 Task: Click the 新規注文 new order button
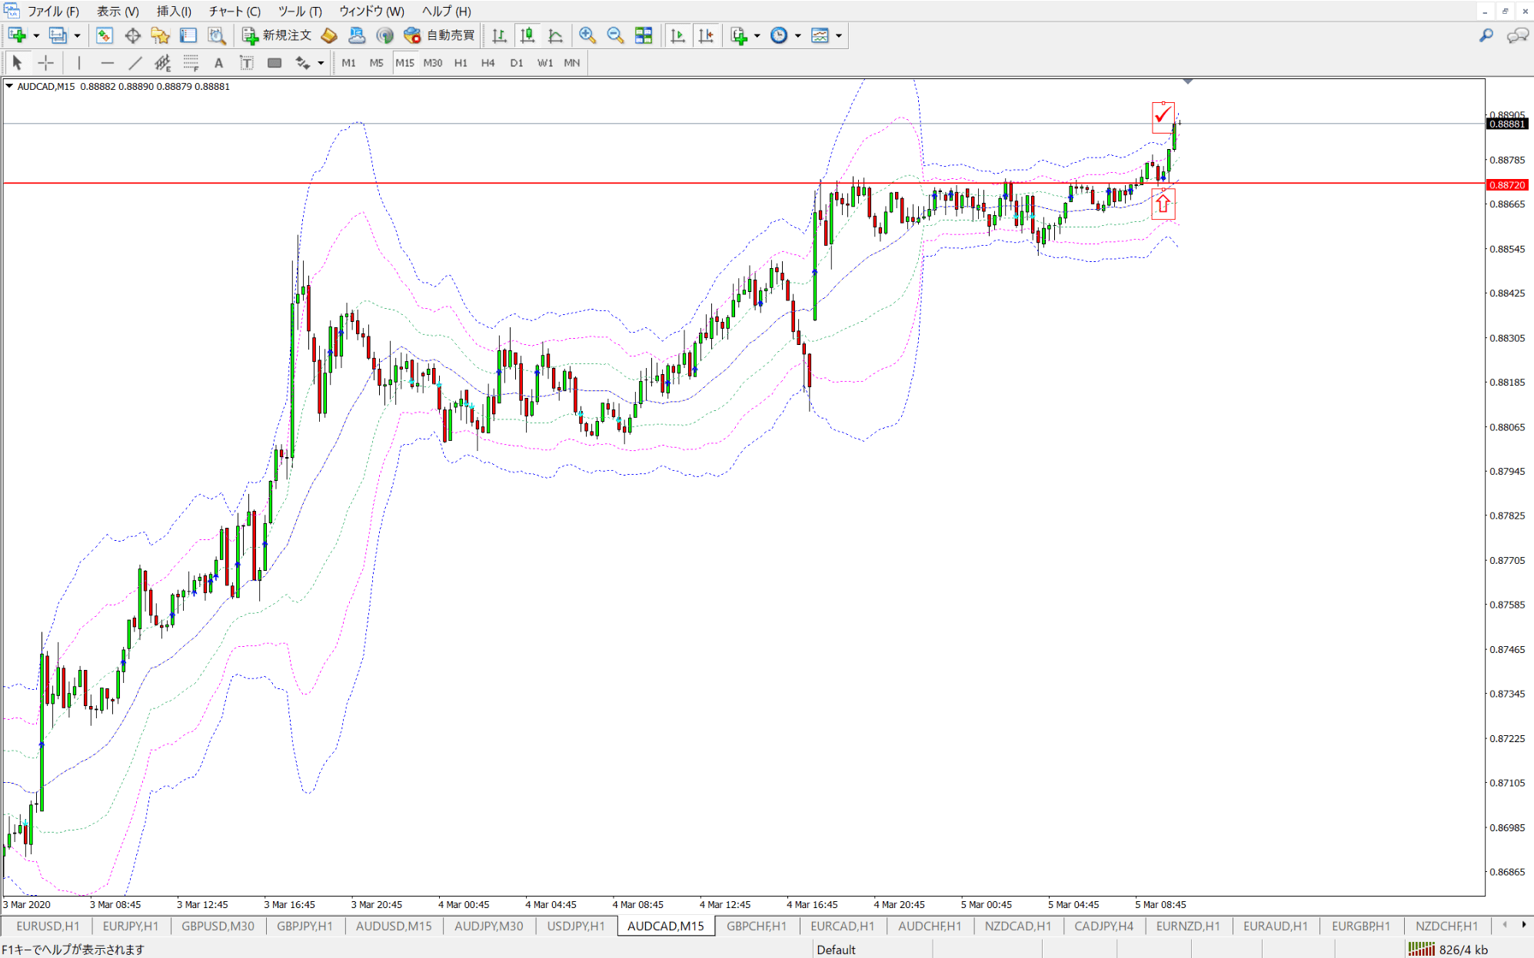click(x=277, y=35)
